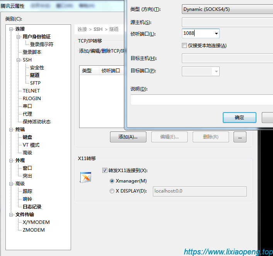This screenshot has height=256, width=273.
Task: Select the X DISPLAY(D) radio option
Action: [112, 191]
